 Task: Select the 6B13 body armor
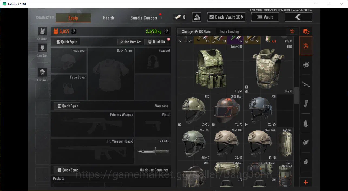tap(269, 69)
